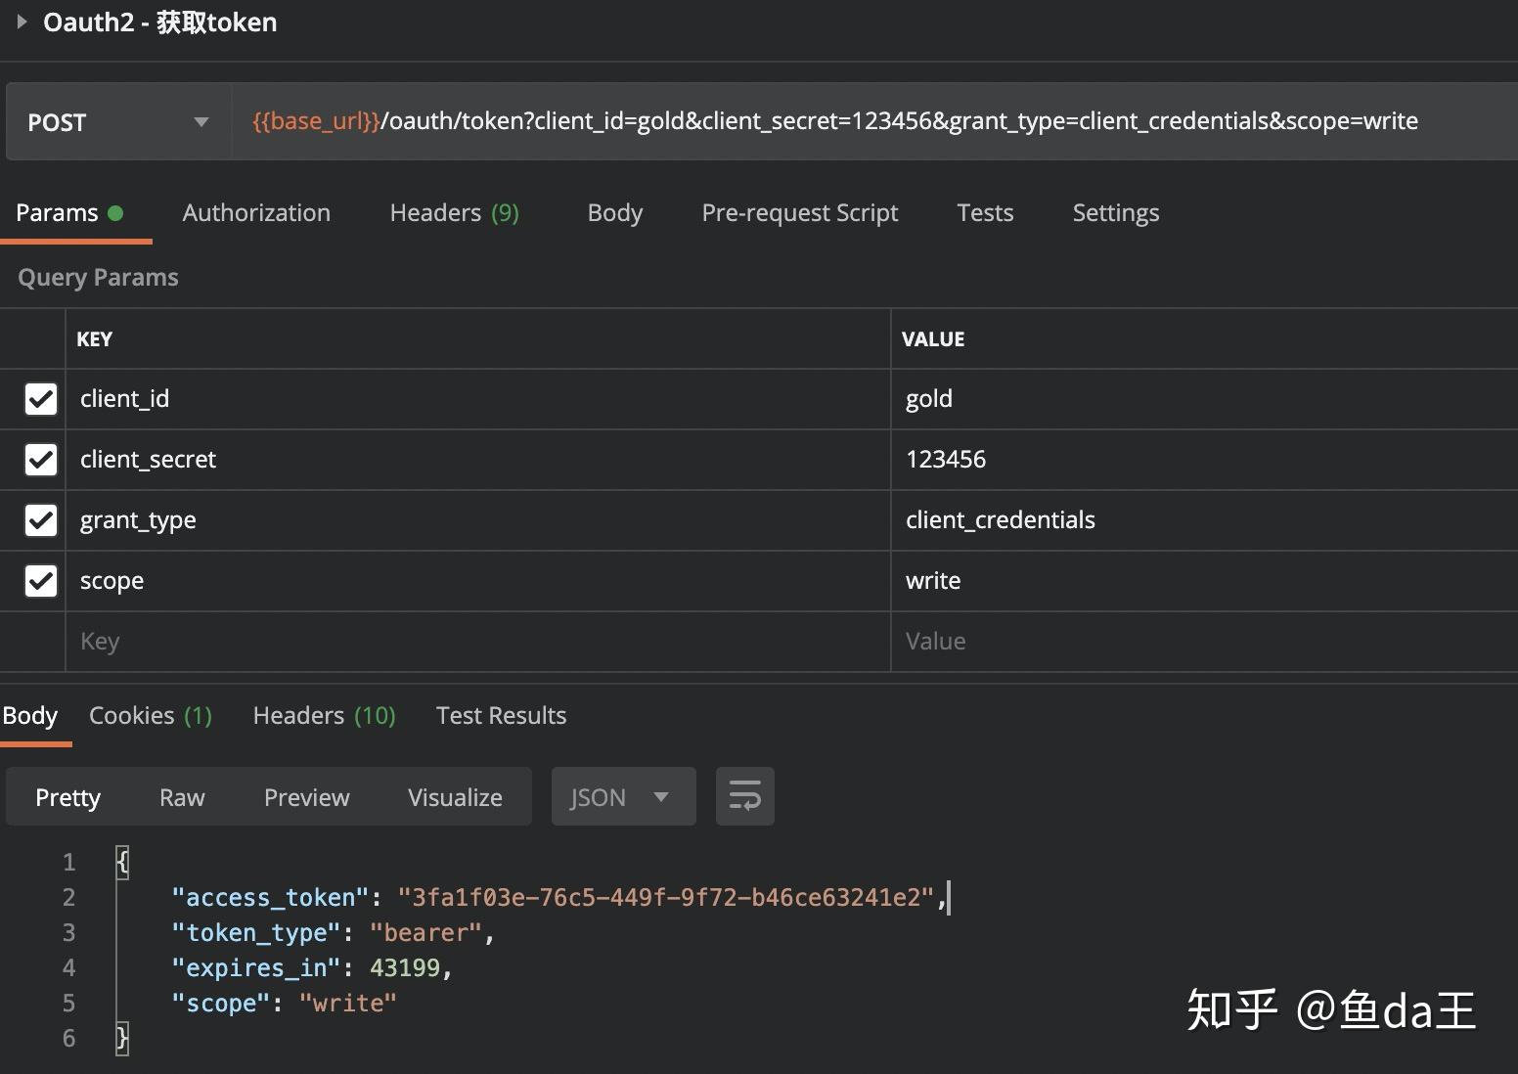Select the Pretty response view
The height and width of the screenshot is (1074, 1518).
pyautogui.click(x=67, y=797)
